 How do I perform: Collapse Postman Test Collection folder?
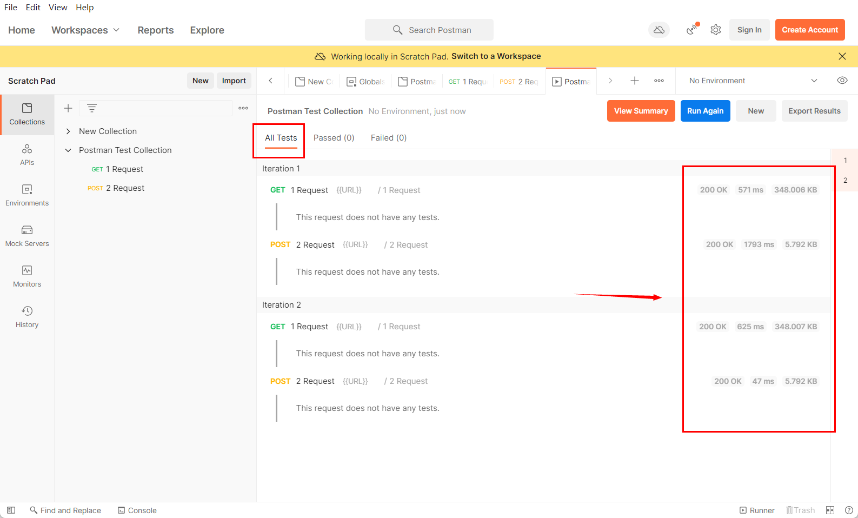pos(68,150)
